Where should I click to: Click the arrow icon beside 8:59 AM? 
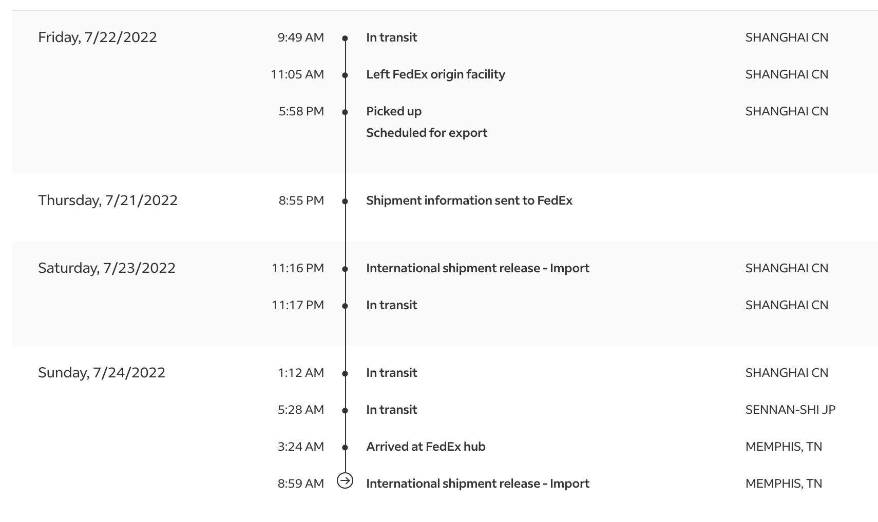point(345,481)
